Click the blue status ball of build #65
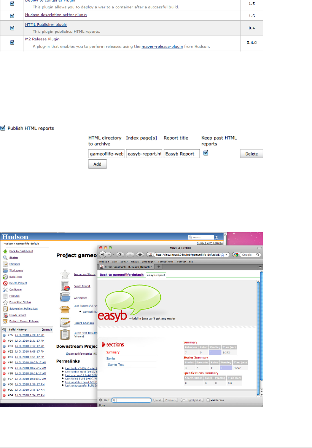This screenshot has width=312, height=448. (x=4, y=335)
